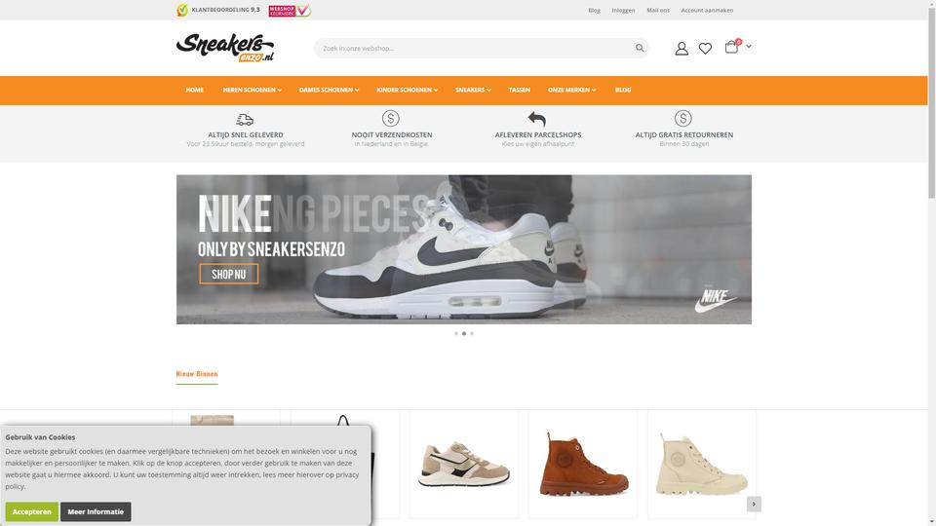This screenshot has width=936, height=526.
Task: Click the delivery truck icon
Action: tap(245, 119)
